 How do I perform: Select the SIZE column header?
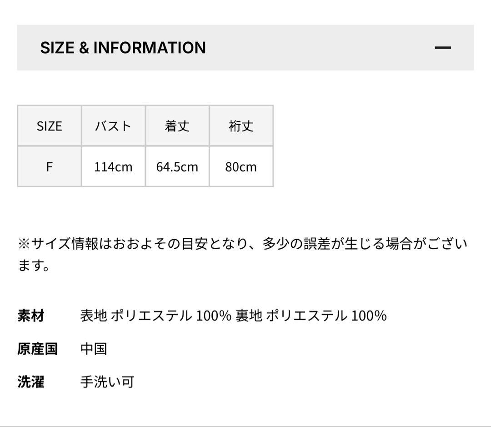[x=49, y=126]
